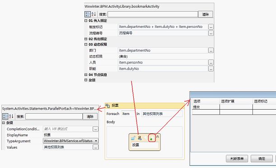Collapse the 01 传入绑定 category
This screenshot has height=168, width=276.
[x=86, y=21]
